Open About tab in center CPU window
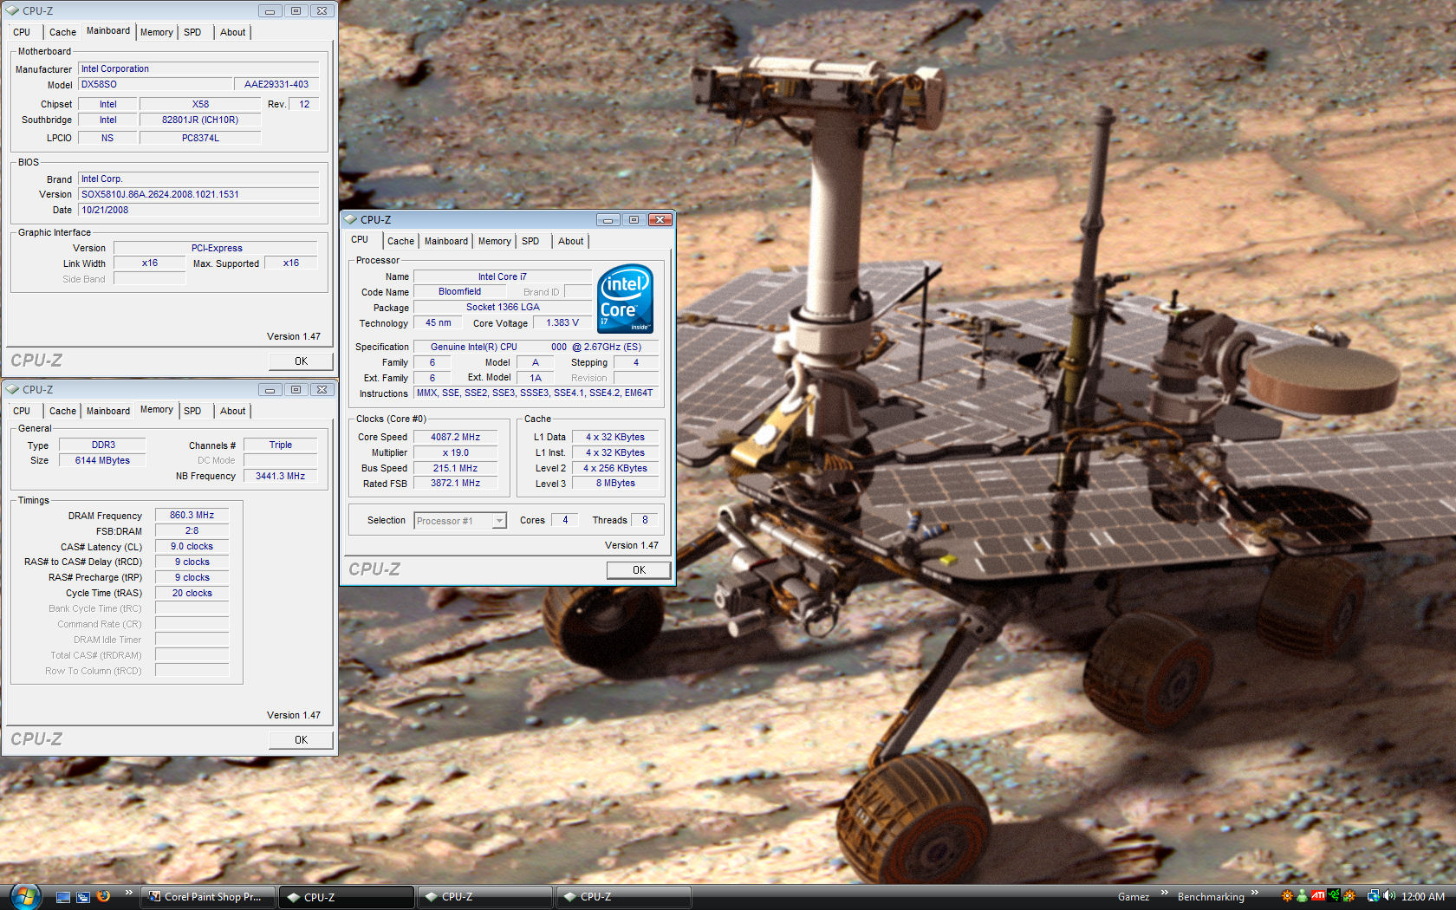The height and width of the screenshot is (910, 1456). coord(570,241)
